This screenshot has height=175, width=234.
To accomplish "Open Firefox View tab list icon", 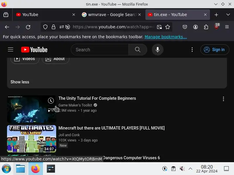I will 6,15.
